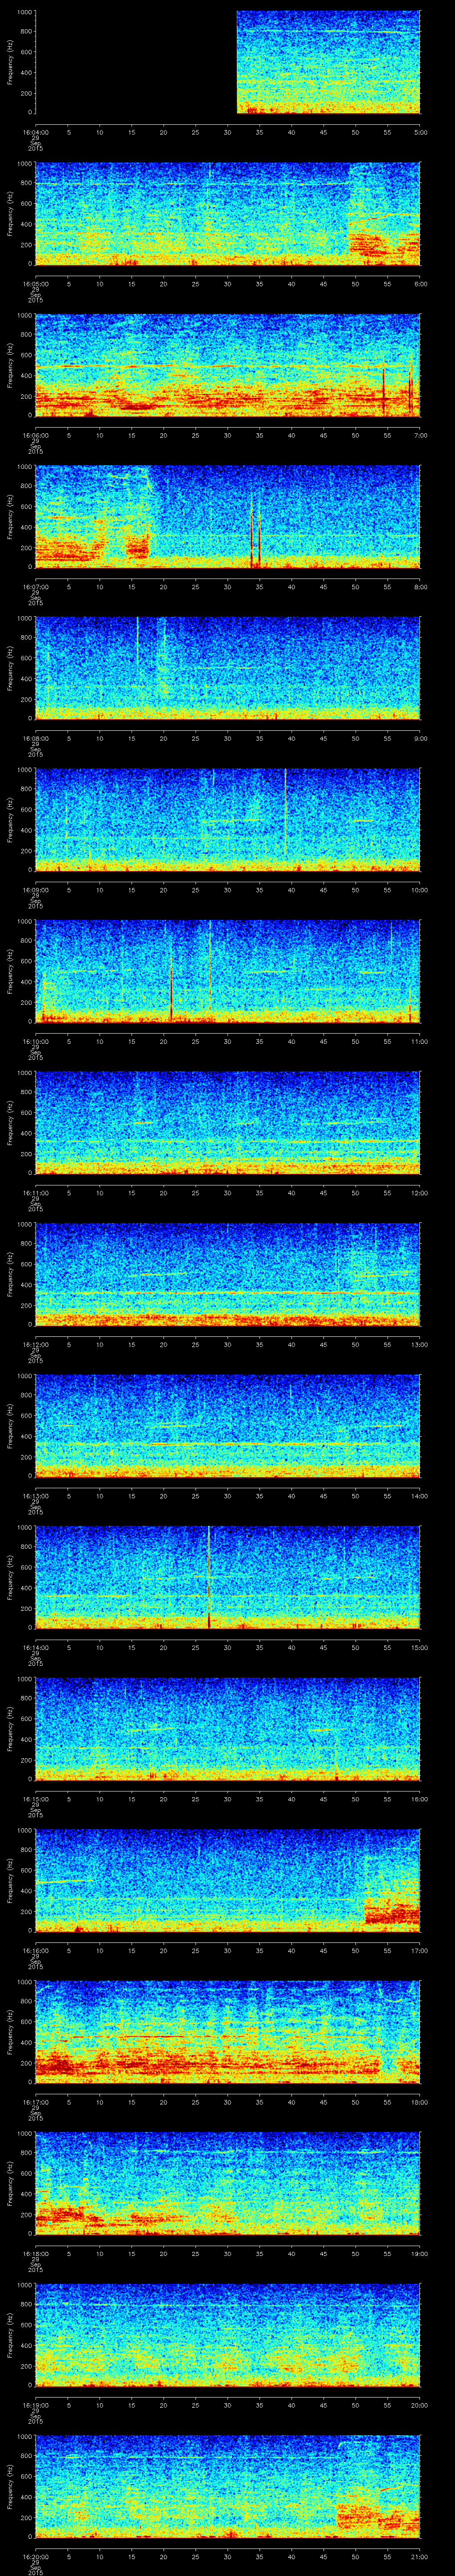Click the 16:13:00 start time label
This screenshot has width=455, height=2576.
coord(35,1496)
